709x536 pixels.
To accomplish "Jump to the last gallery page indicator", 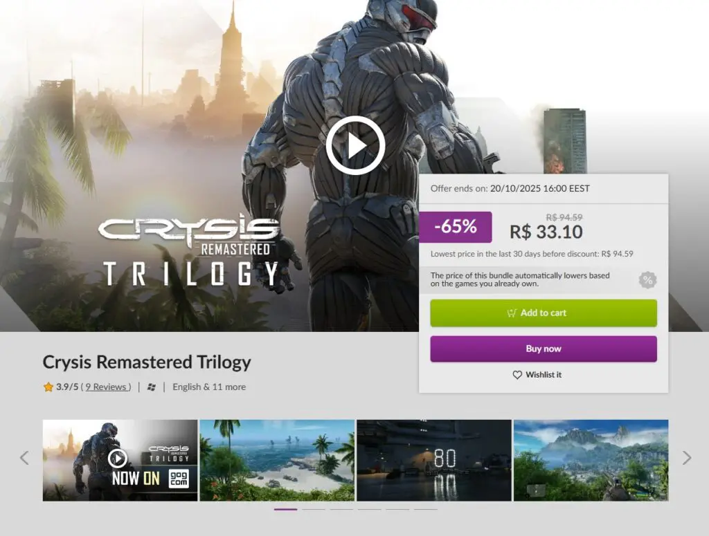I will (426, 509).
